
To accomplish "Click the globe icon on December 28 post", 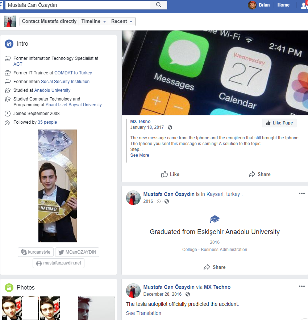I will point(188,294).
